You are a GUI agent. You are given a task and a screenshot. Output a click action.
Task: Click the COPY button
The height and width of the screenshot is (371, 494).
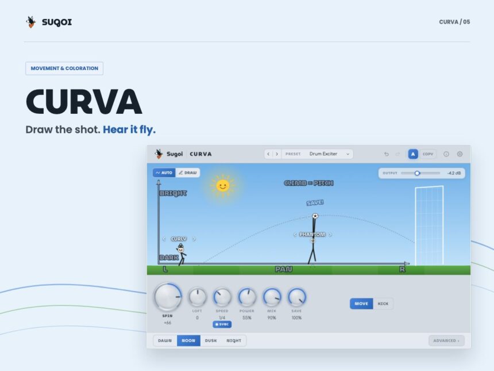(x=428, y=154)
